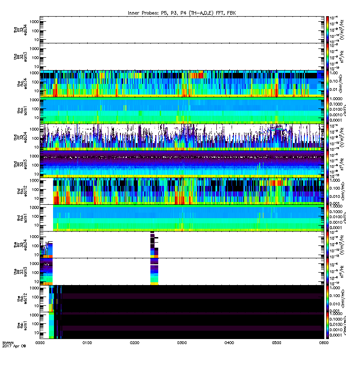
Task: Click the tha fbk scm1 spectrogram panel
Action: [x=182, y=110]
